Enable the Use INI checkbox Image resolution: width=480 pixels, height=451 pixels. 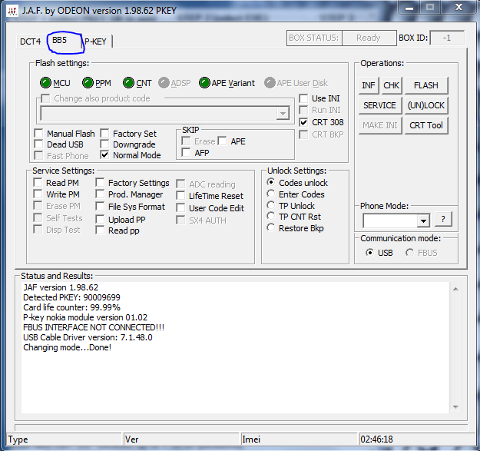[x=303, y=98]
